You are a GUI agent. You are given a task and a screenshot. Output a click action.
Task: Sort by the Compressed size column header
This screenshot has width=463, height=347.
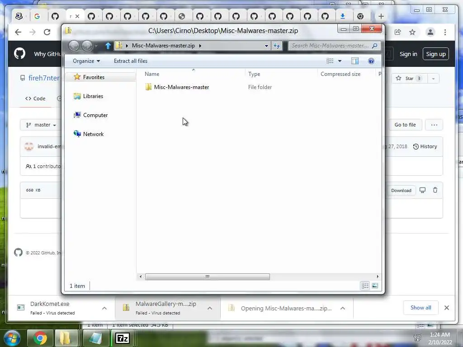(x=340, y=74)
